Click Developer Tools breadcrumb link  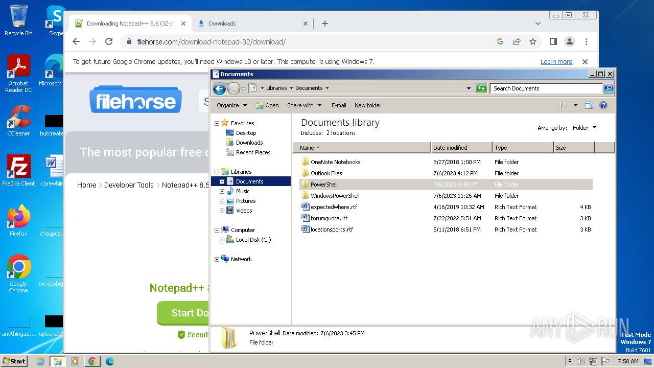pyautogui.click(x=129, y=185)
